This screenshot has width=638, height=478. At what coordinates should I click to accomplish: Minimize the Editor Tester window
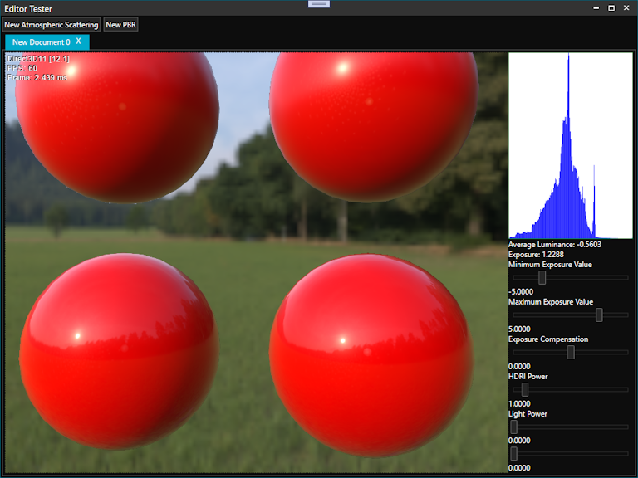pyautogui.click(x=596, y=8)
